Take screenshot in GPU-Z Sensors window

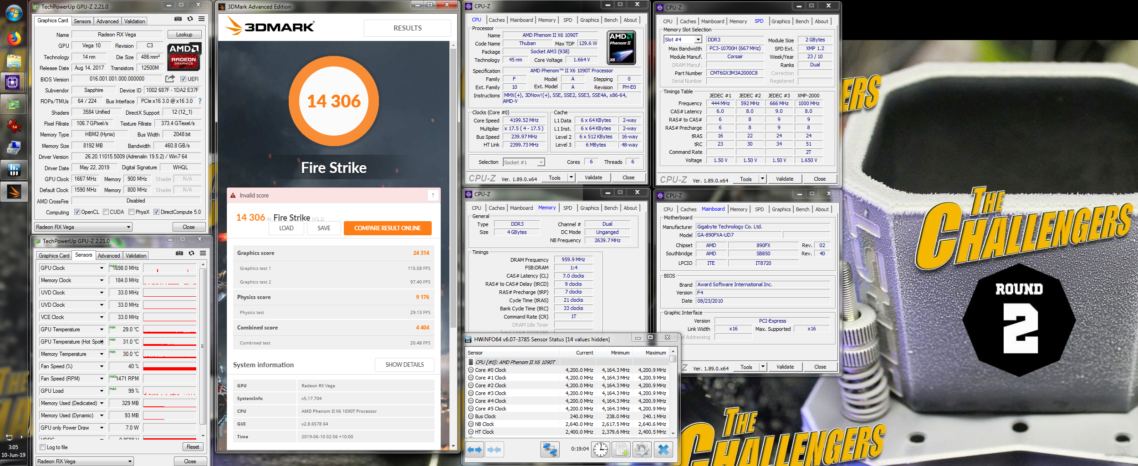(x=179, y=253)
